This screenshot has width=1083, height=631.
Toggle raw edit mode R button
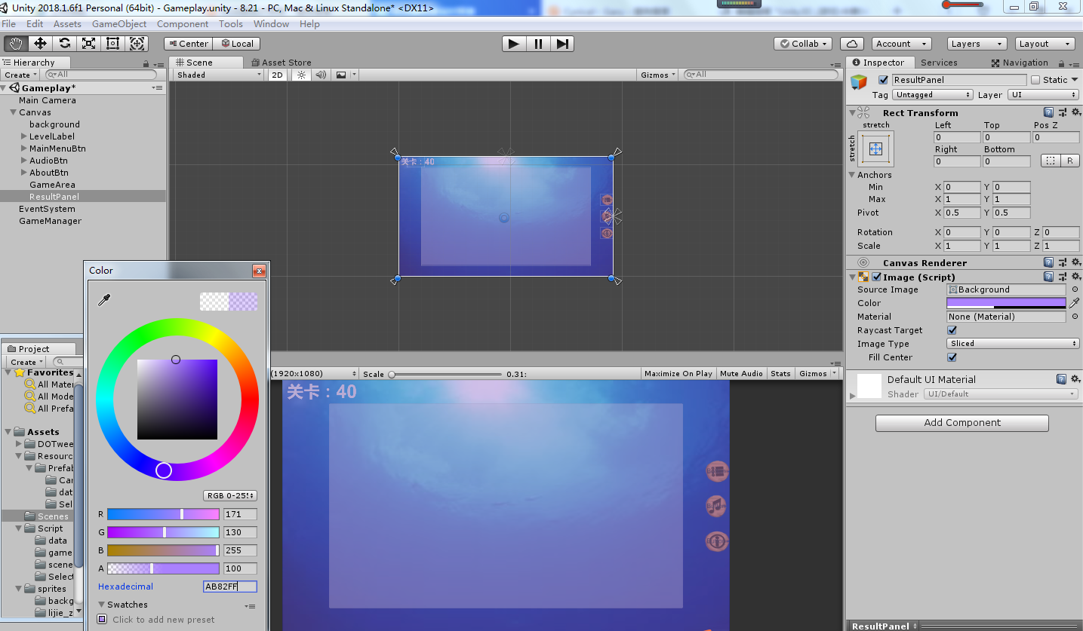pyautogui.click(x=1069, y=161)
